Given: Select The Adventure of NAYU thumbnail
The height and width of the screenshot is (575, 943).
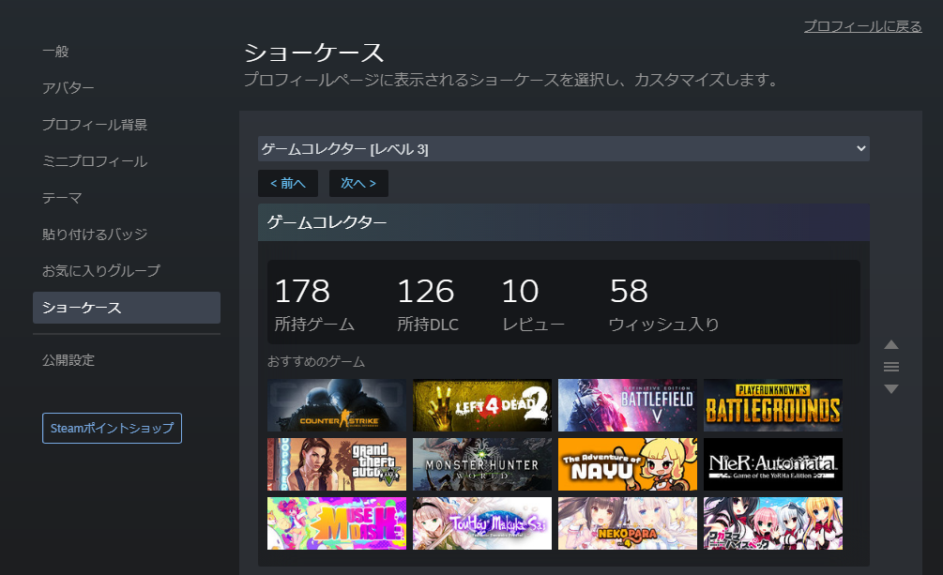Looking at the screenshot, I should (628, 464).
